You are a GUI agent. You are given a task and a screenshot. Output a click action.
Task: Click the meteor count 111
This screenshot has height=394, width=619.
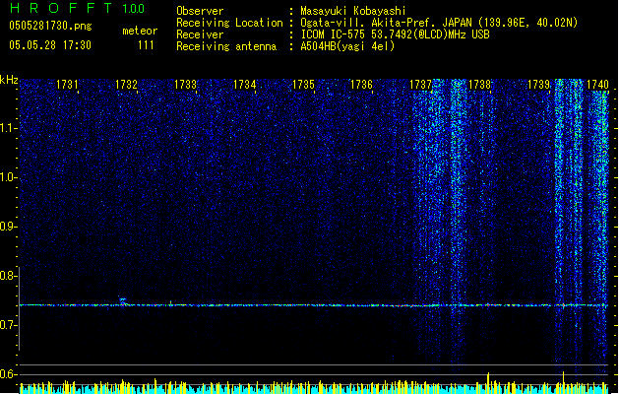tap(146, 45)
